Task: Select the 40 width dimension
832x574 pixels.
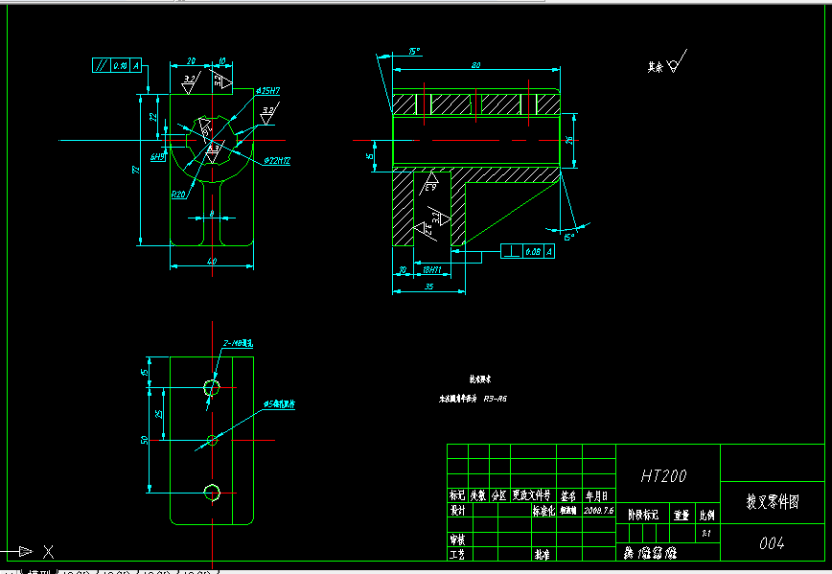Action: click(212, 261)
